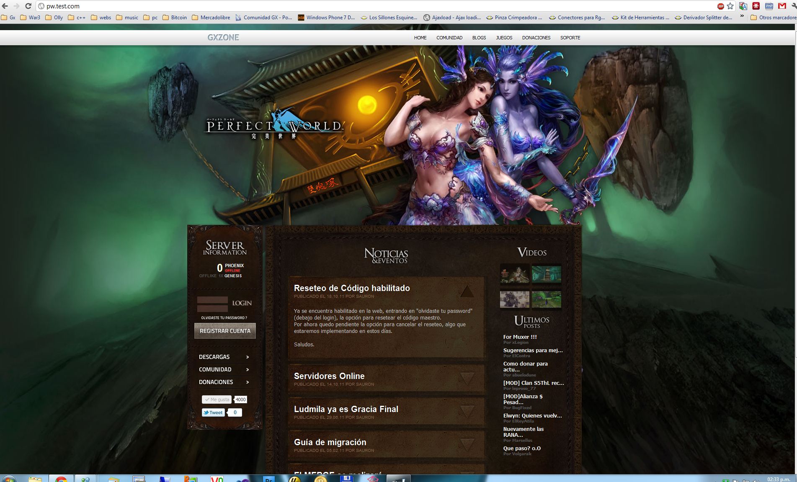Reload the pw.test.com page
797x482 pixels.
pos(28,6)
